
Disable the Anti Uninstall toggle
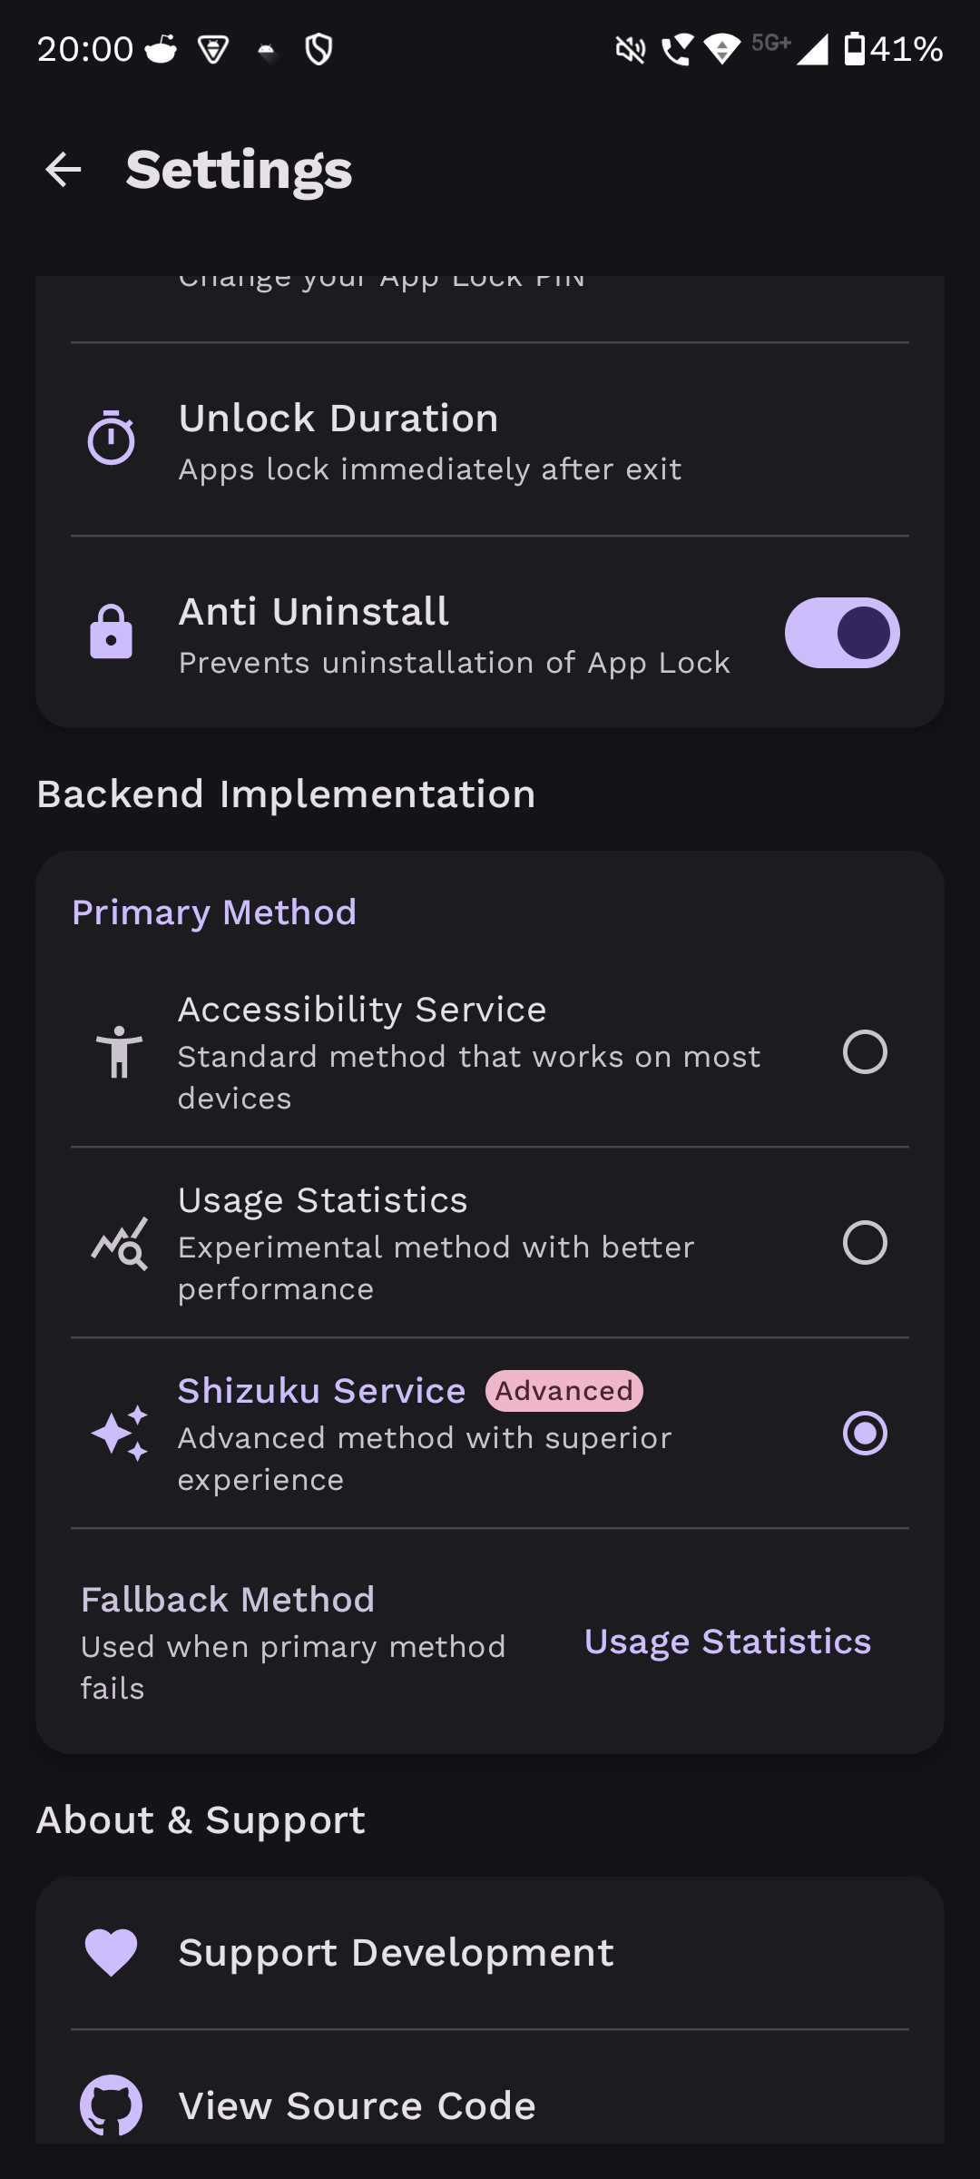(x=841, y=633)
